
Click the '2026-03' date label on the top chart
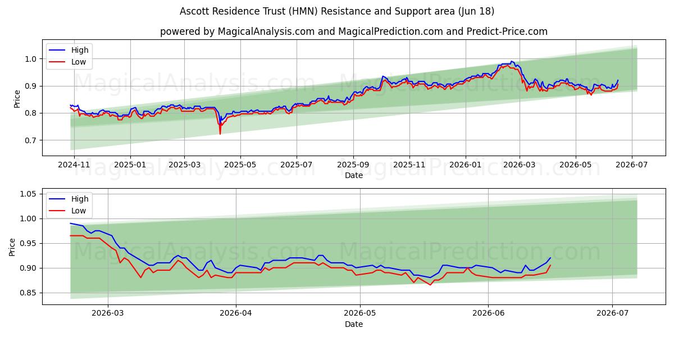point(520,165)
